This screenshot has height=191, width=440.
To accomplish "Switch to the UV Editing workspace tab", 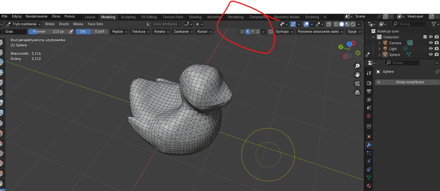I will [148, 17].
